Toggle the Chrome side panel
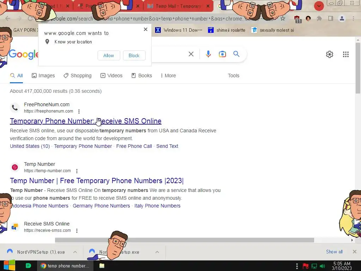Image resolution: width=361 pixels, height=271 pixels. tap(331, 18)
